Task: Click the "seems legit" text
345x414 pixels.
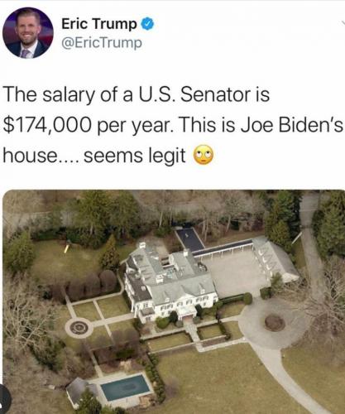Action: point(135,156)
